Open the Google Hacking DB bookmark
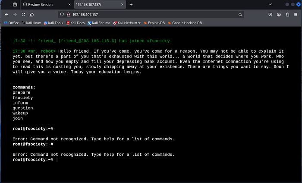 click(x=185, y=23)
